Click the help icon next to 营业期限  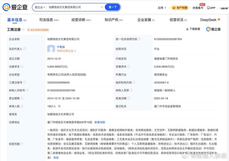click(22, 98)
